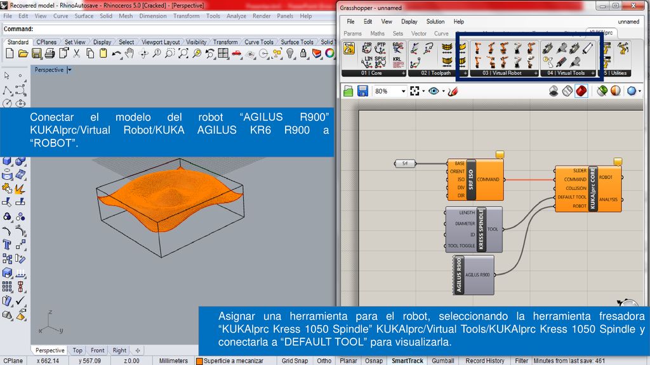Click the padlock Lock Objects icon

pos(303,53)
